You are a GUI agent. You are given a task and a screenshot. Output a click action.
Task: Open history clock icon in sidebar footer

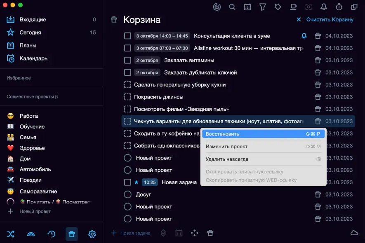click(x=51, y=234)
